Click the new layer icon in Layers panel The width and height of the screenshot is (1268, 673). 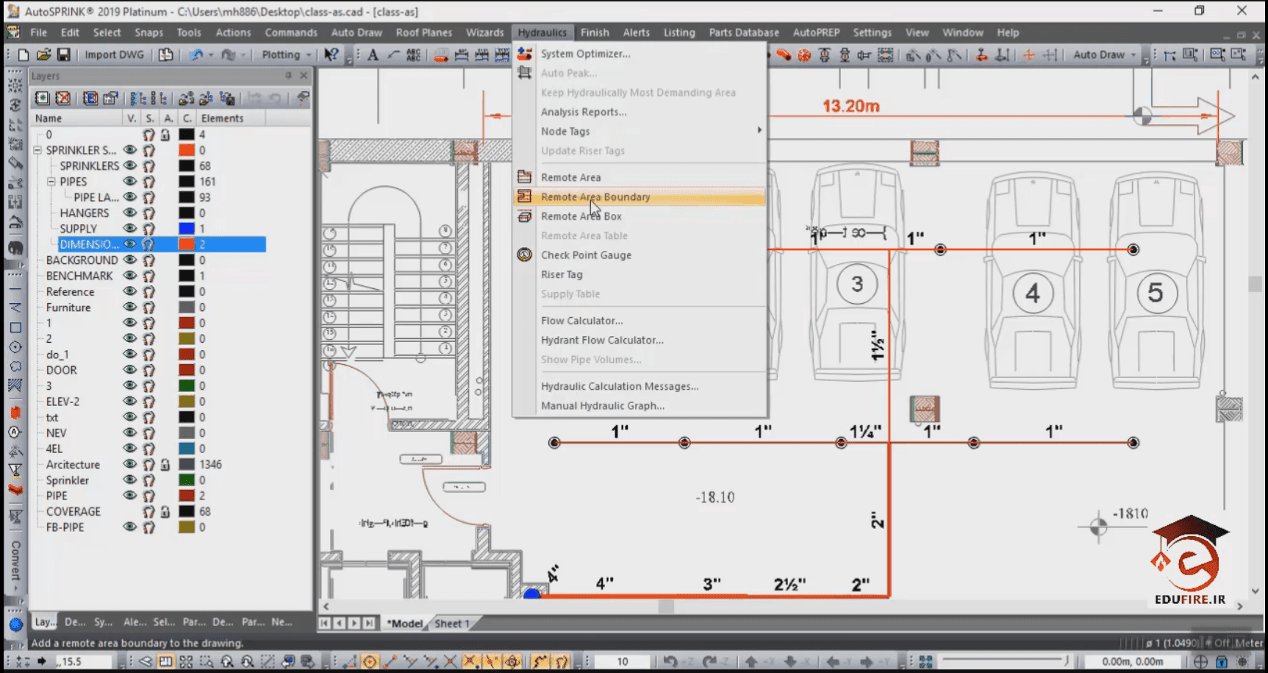click(43, 98)
